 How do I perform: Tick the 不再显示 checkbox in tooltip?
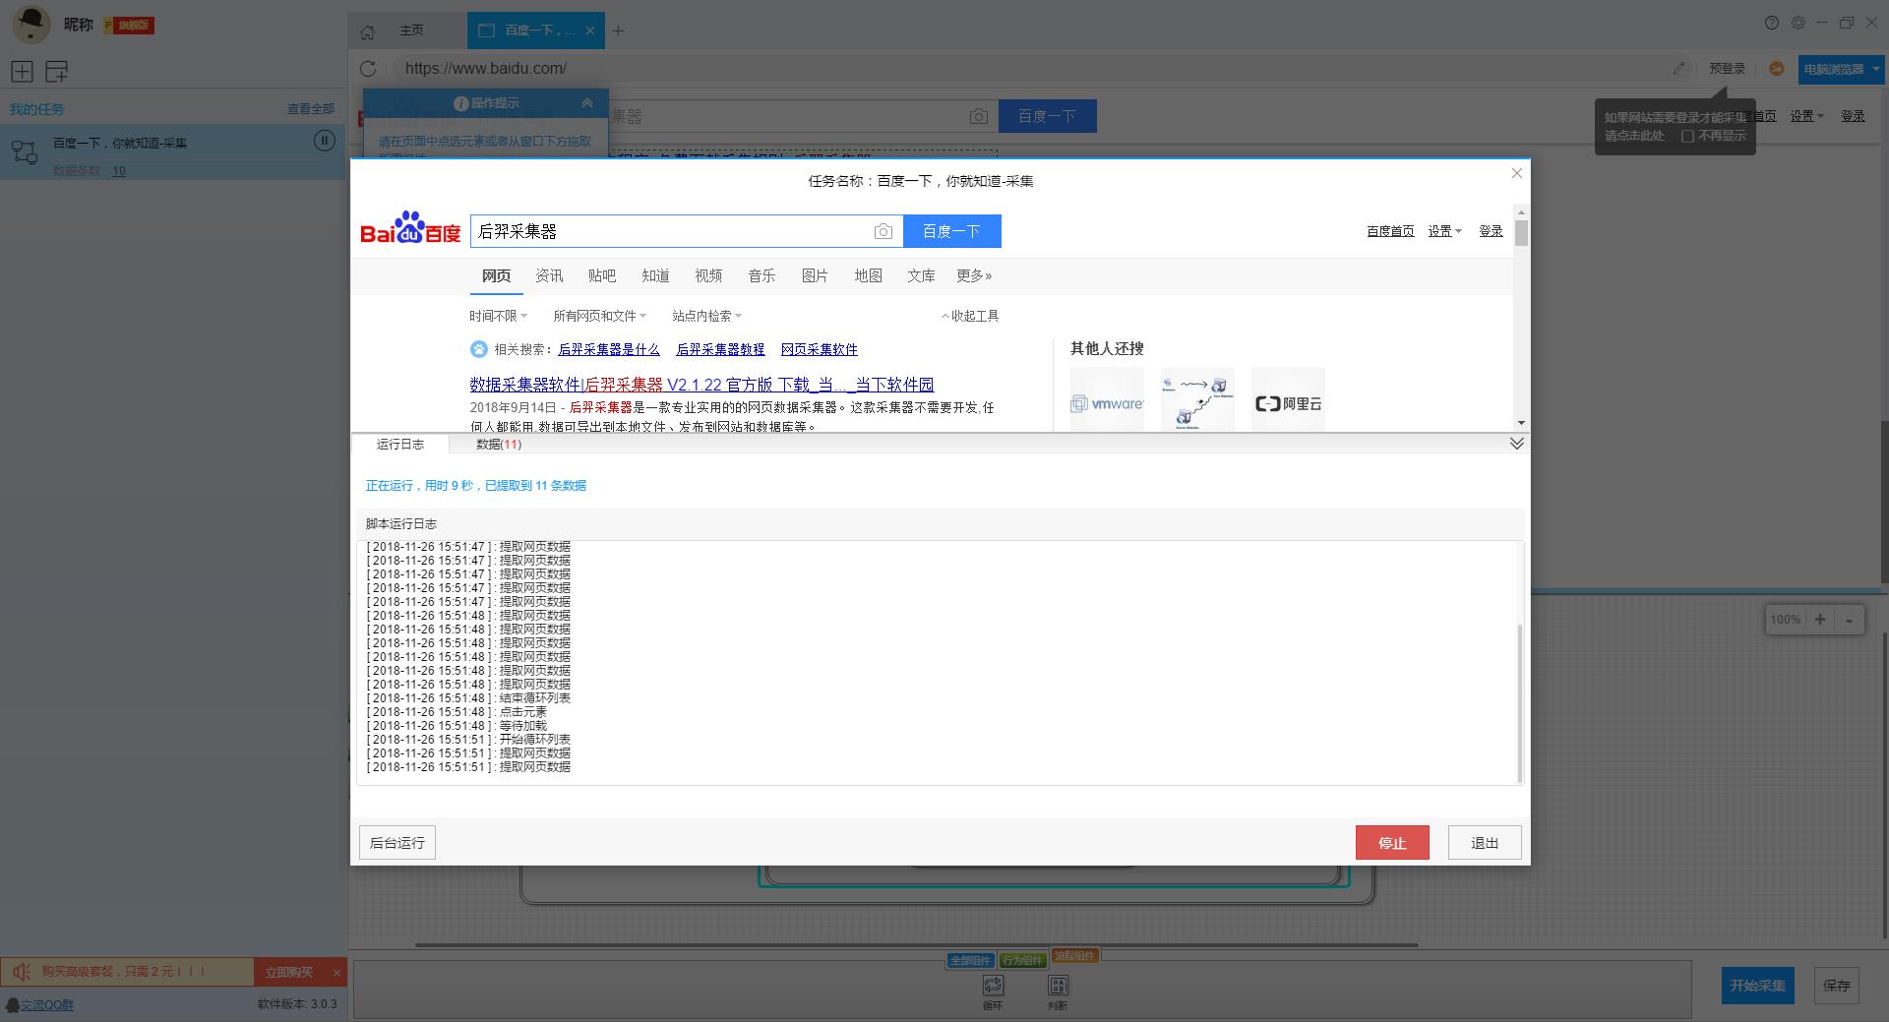click(1686, 136)
